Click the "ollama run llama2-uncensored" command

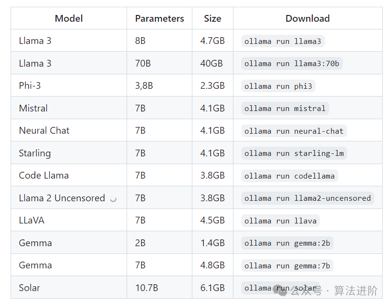tap(307, 198)
